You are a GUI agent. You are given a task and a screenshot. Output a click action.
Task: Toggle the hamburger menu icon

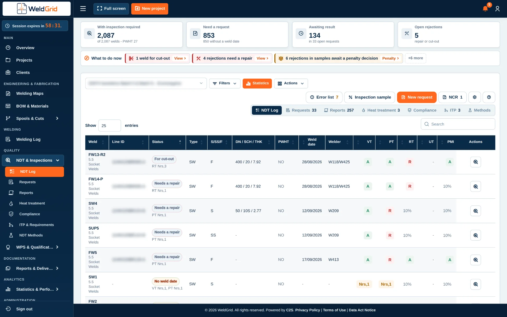coord(83,8)
